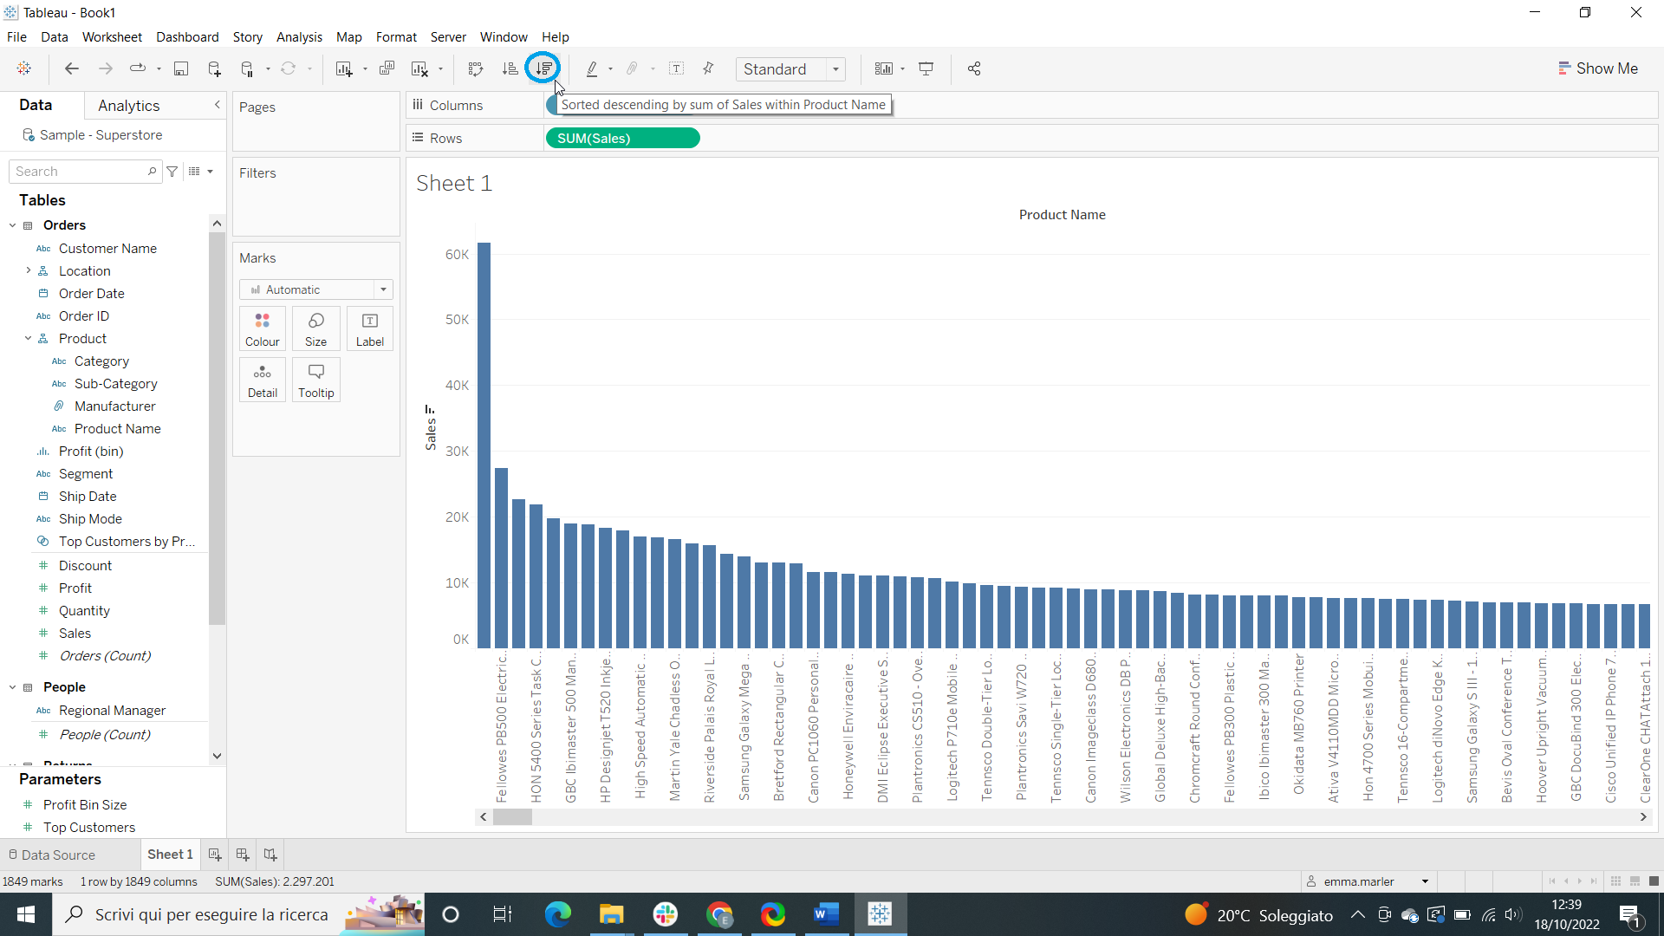The image size is (1664, 936).
Task: Switch to the Data Source tab
Action: (52, 855)
